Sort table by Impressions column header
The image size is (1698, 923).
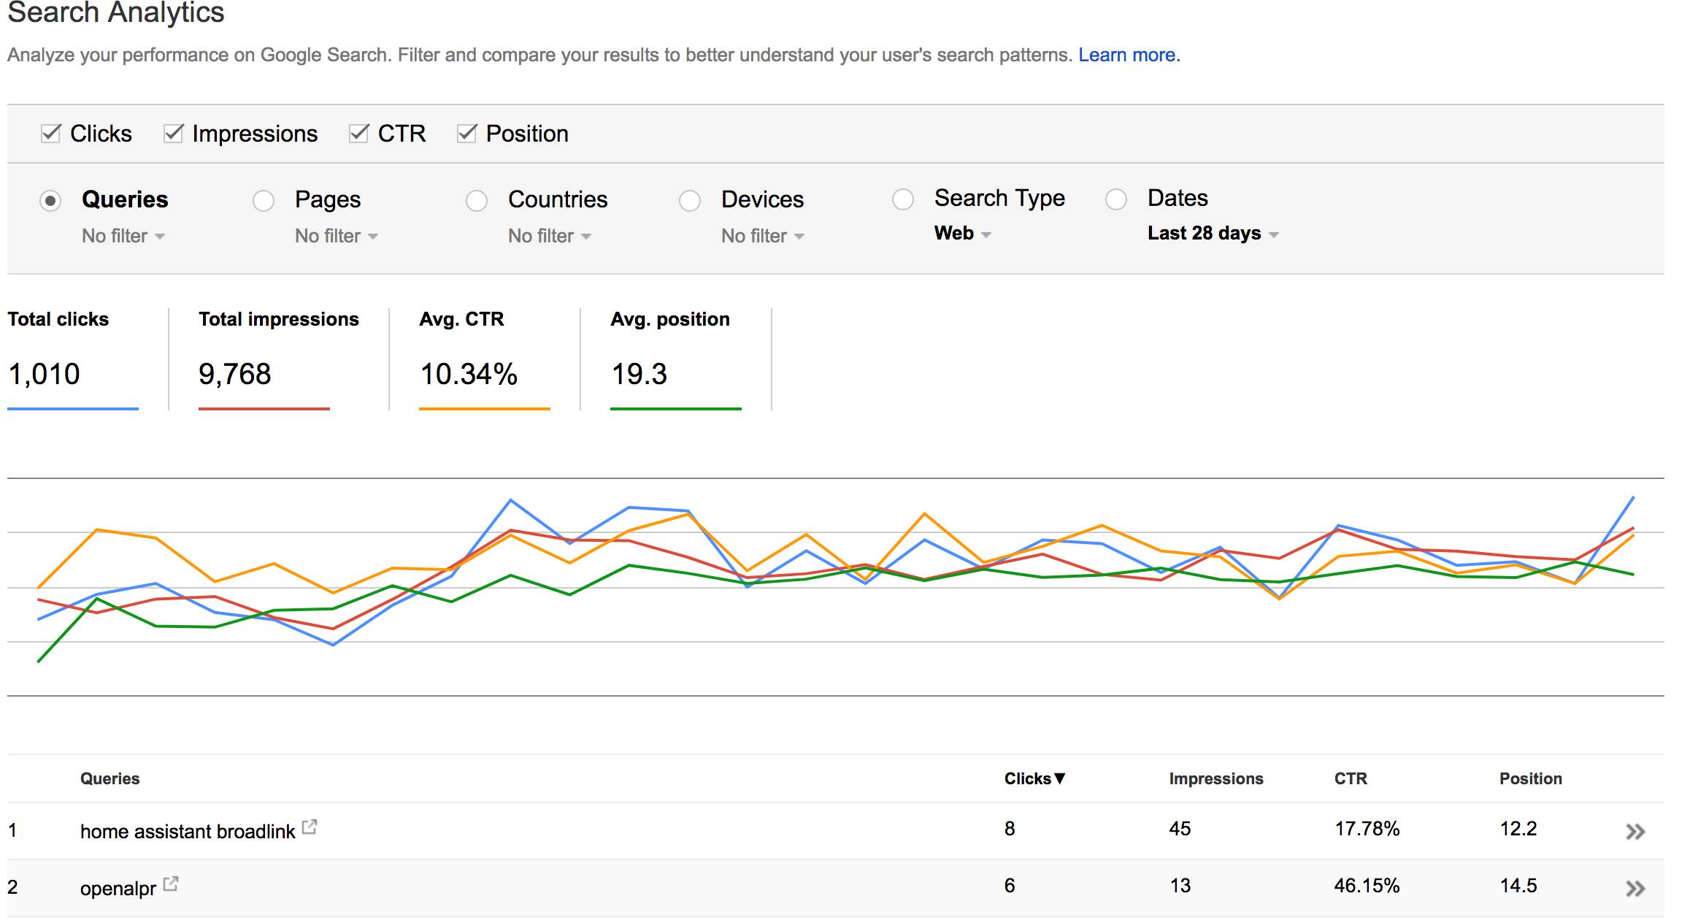(1215, 778)
